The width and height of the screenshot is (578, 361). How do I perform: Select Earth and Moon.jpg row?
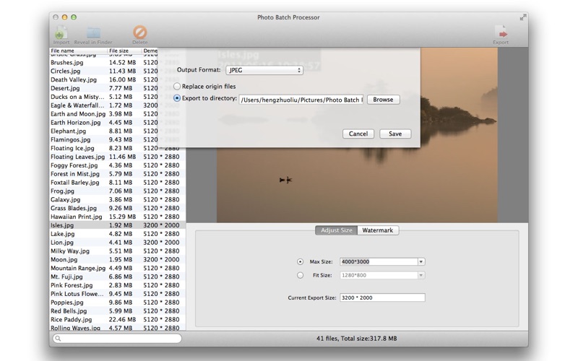tap(117, 114)
